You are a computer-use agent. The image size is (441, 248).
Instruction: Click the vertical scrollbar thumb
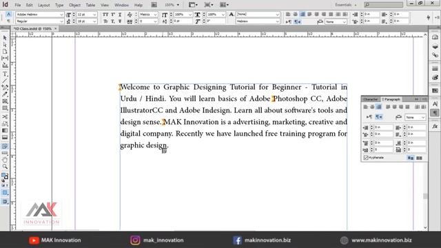(x=425, y=196)
